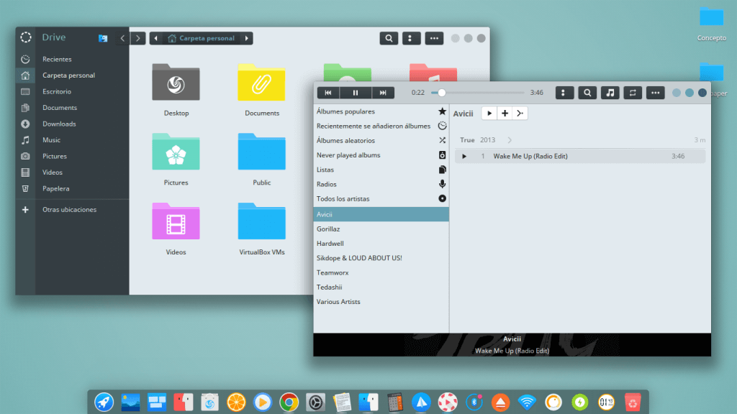Screen dimensions: 737x414
Task: Play all Avicii tracks button
Action: pos(489,113)
